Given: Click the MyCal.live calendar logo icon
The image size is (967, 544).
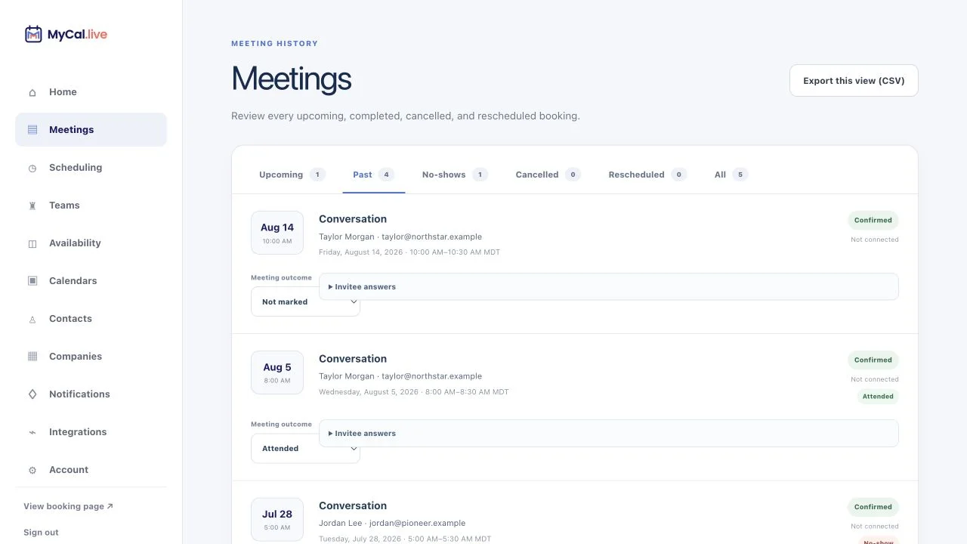Looking at the screenshot, I should 33,34.
